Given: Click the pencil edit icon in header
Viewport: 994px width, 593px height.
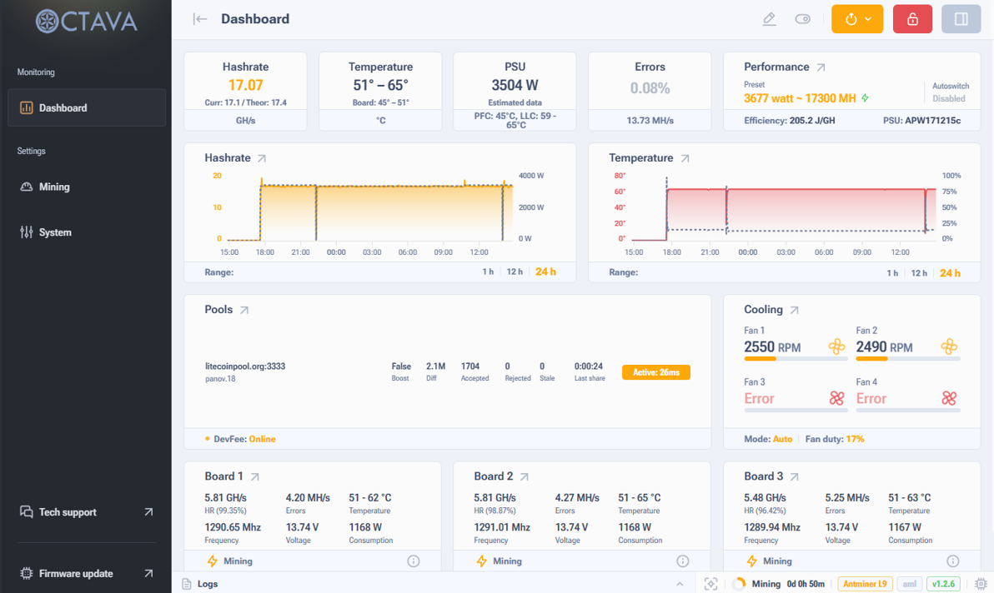Looking at the screenshot, I should pos(769,19).
